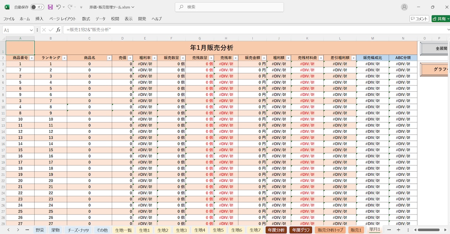The height and width of the screenshot is (234, 450).
Task: Select the column K header
Action: 307,38
